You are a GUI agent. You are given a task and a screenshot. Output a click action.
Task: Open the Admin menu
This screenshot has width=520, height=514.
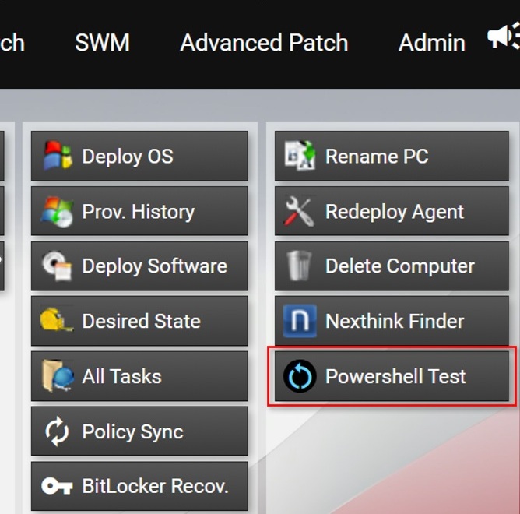(432, 43)
